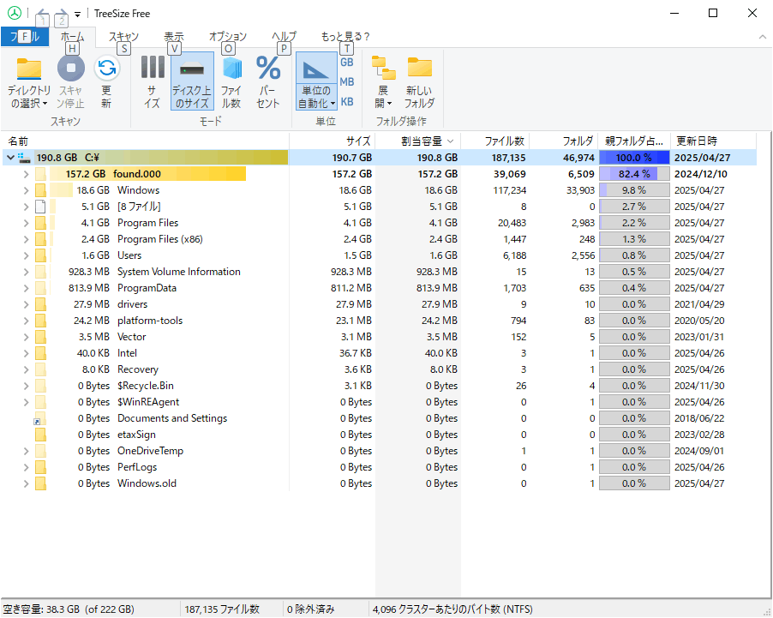This screenshot has height=618, width=773.
Task: Expand the Windows.old folder node
Action: (x=26, y=483)
